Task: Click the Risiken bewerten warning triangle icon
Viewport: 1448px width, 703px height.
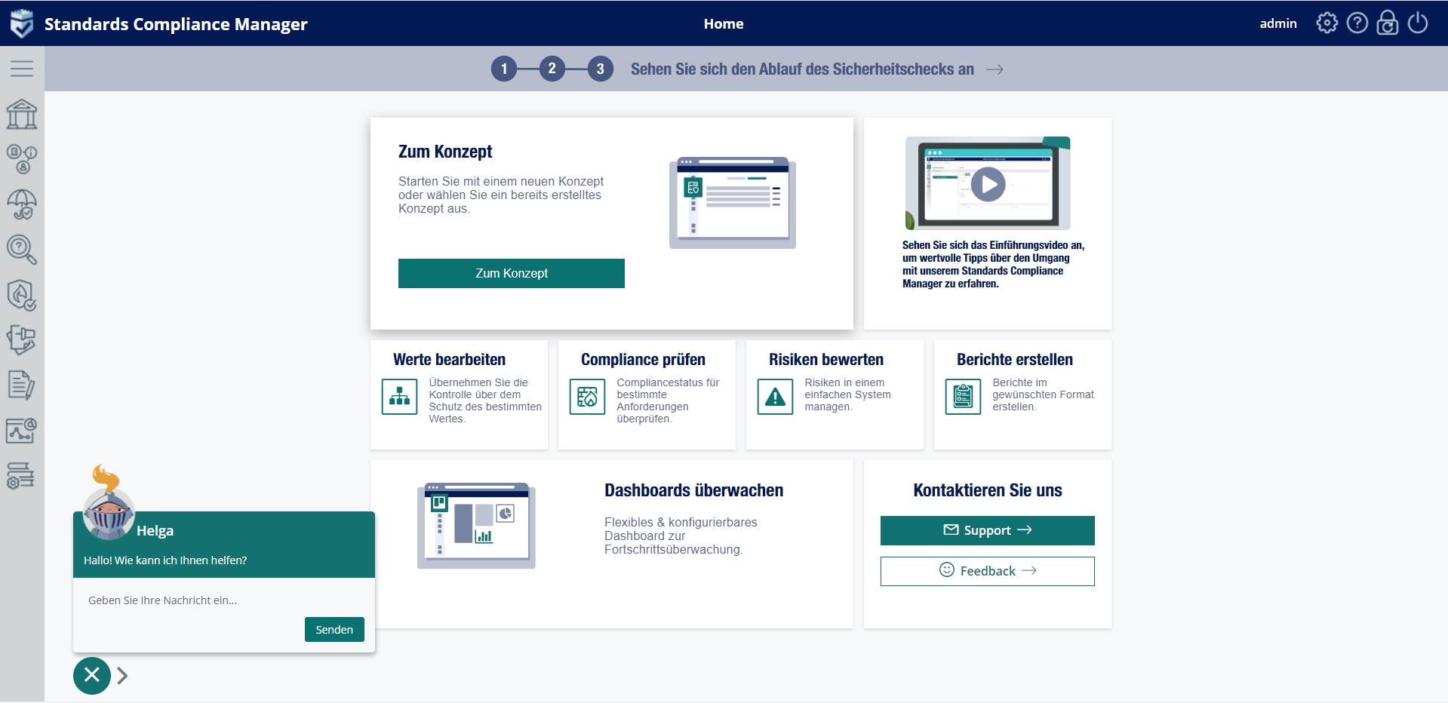Action: 775,397
